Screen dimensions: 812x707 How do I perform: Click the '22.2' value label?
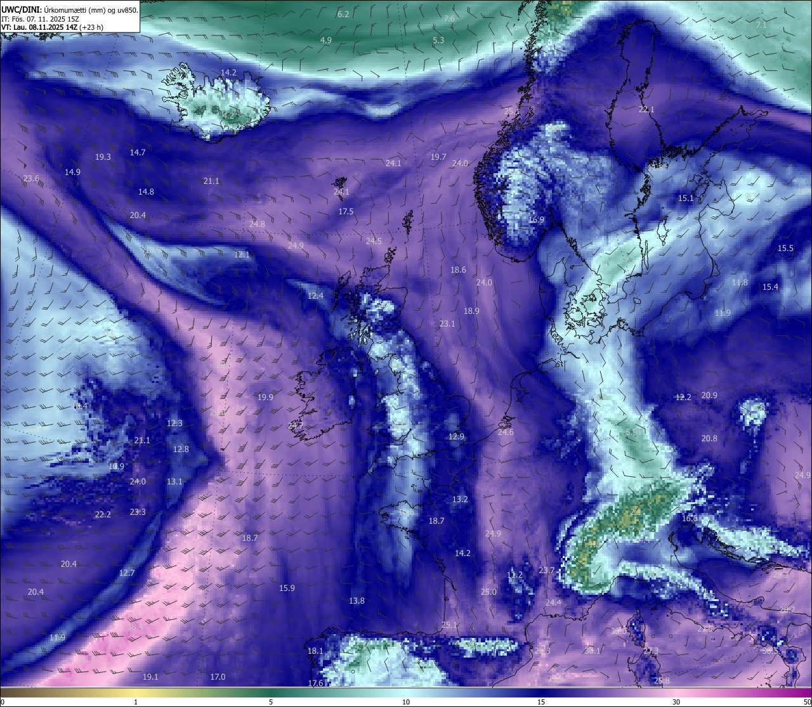(103, 514)
